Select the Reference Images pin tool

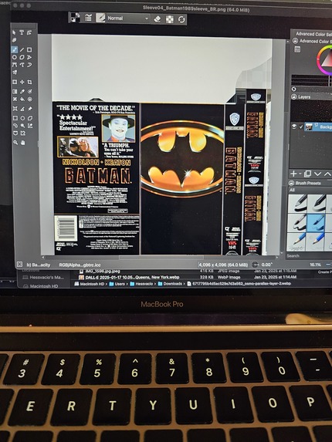pyautogui.click(x=30, y=109)
